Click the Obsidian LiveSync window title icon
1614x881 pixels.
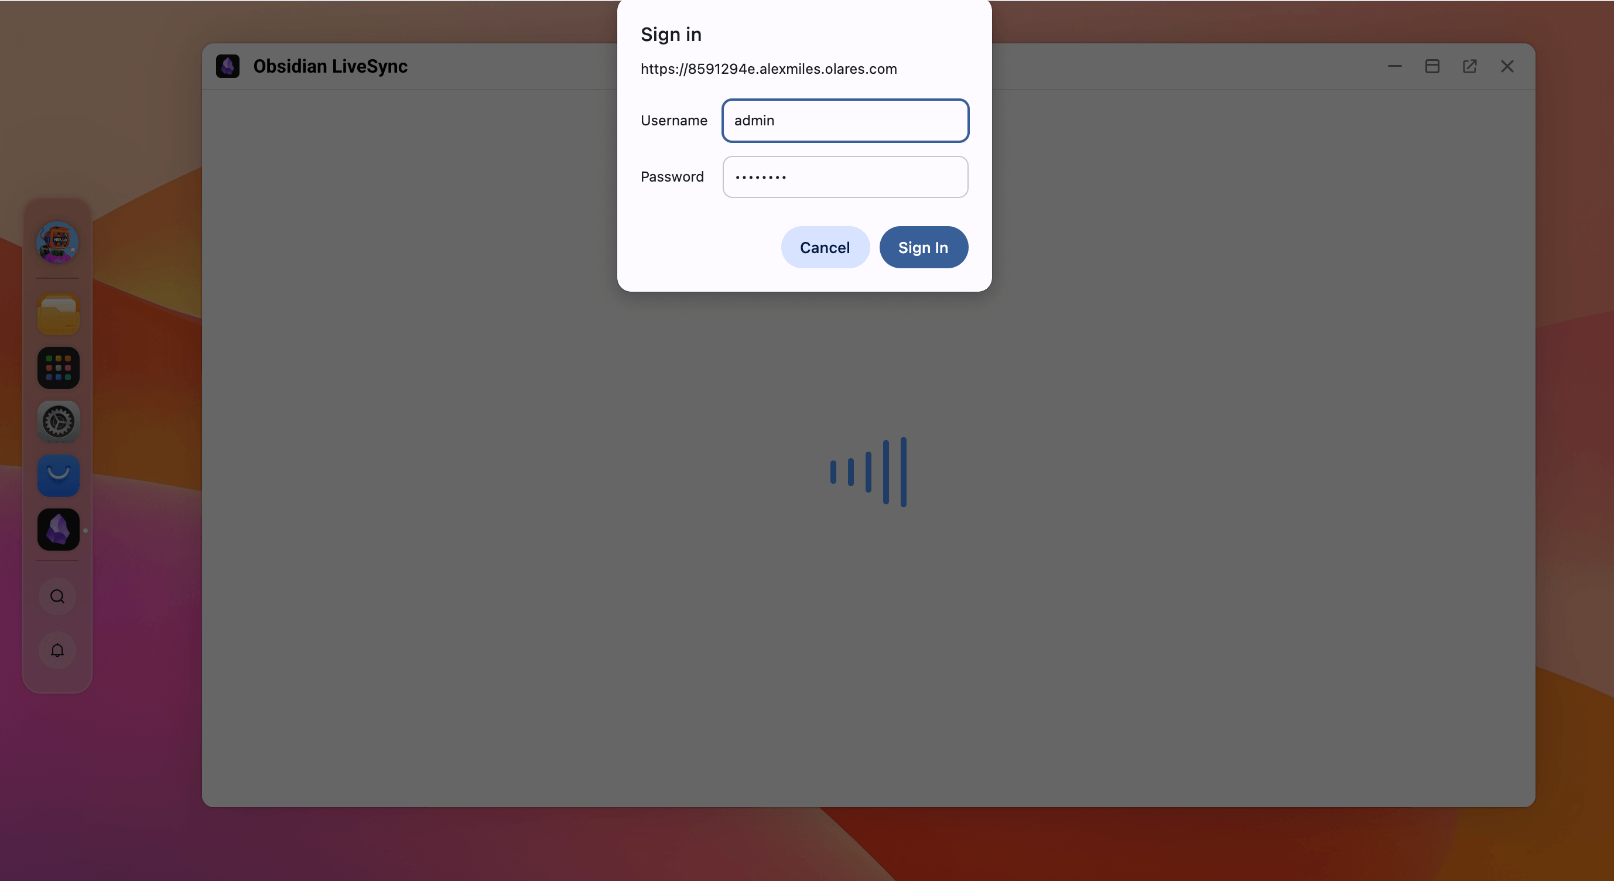[227, 66]
